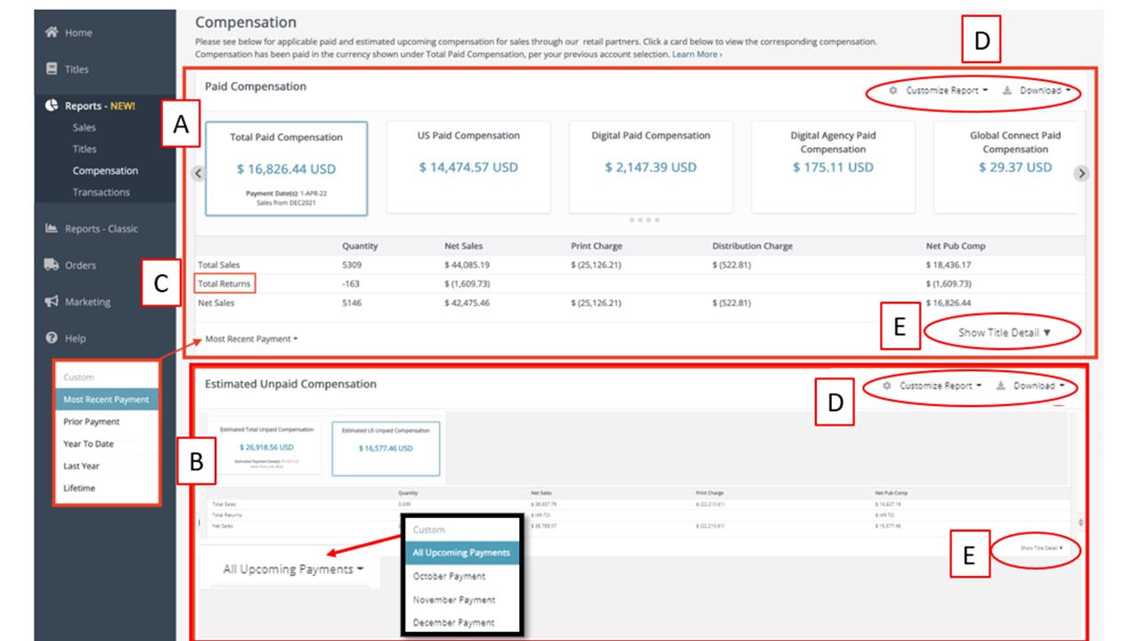
Task: Open the Most Recent Payment dropdown
Action: 251,339
